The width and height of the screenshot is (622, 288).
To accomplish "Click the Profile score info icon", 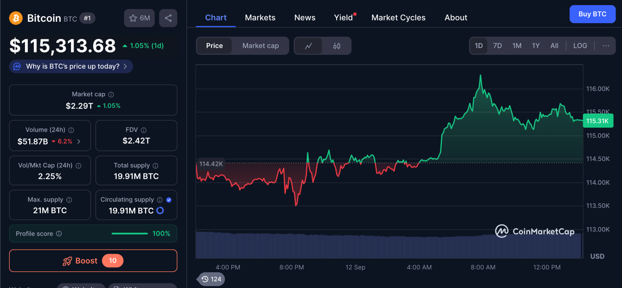I will click(59, 233).
